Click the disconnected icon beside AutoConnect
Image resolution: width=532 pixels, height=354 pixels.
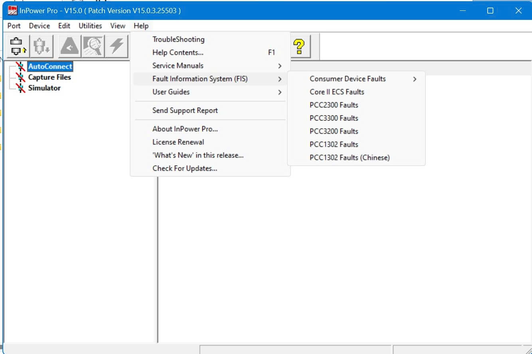pos(20,66)
